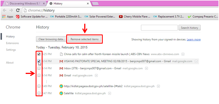Open the Satellite history link
The image size is (219, 104).
tap(69, 93)
